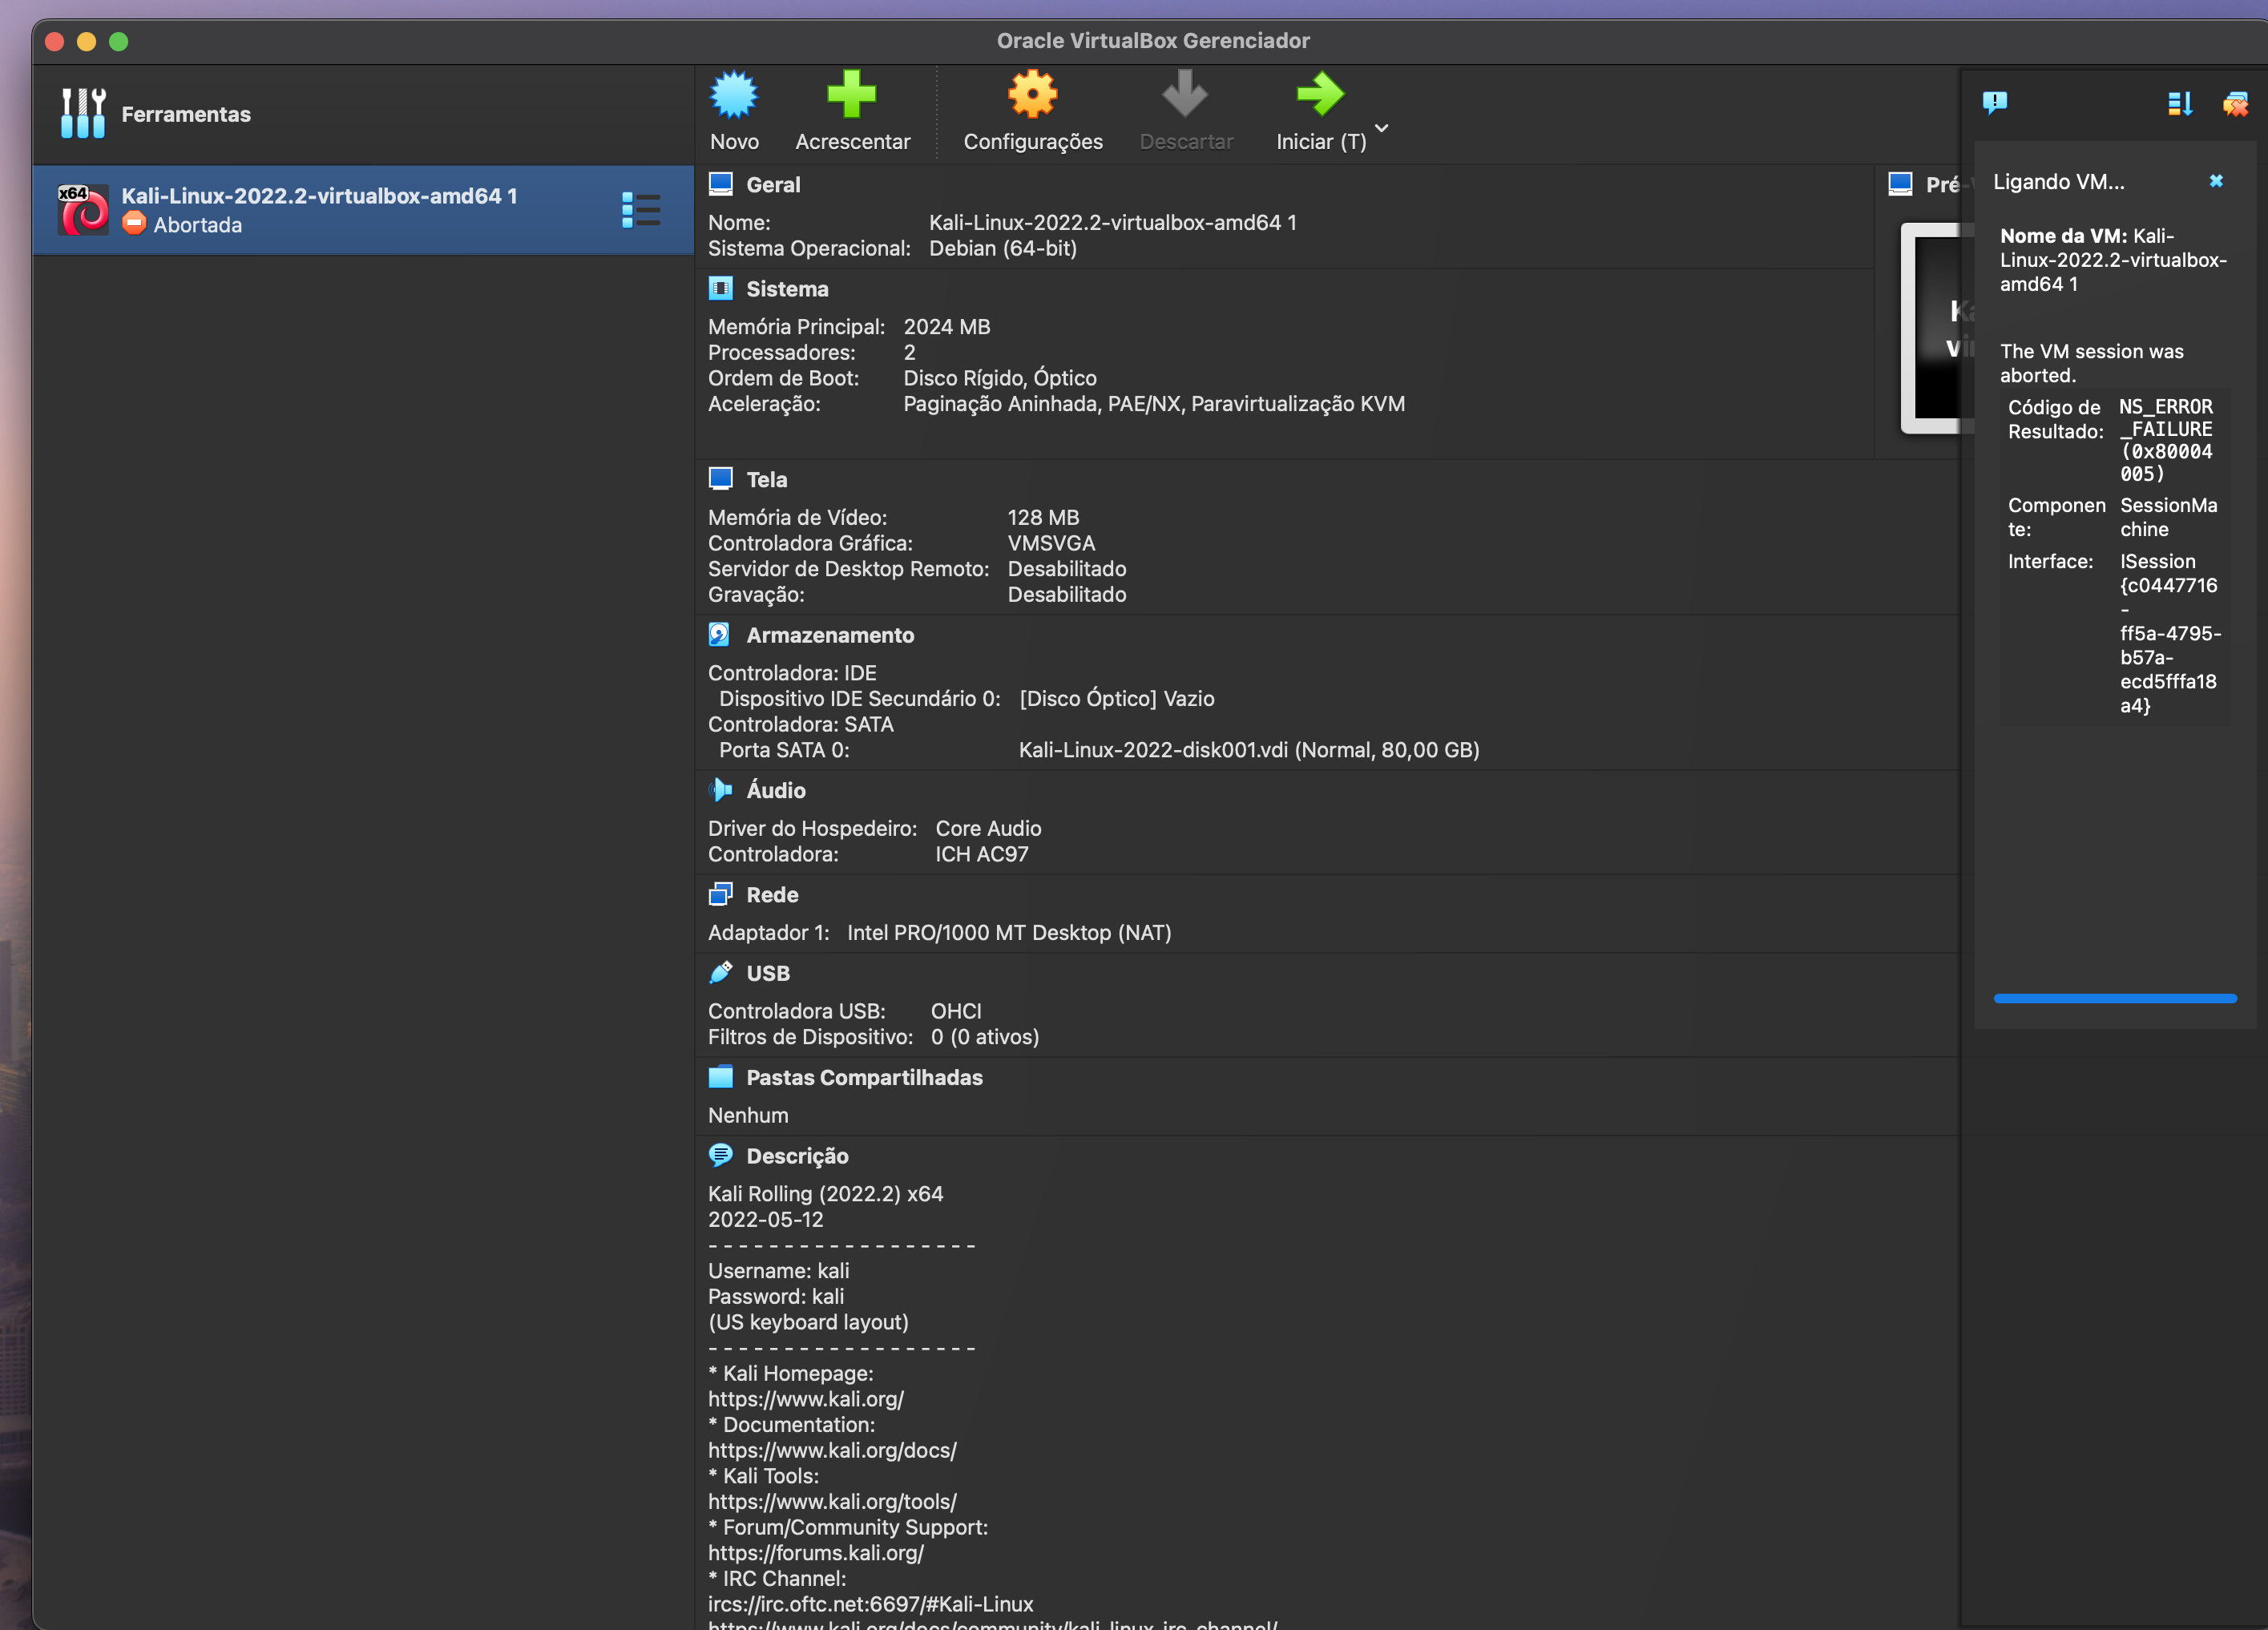Click the Ligando VM progress bar

point(2115,998)
